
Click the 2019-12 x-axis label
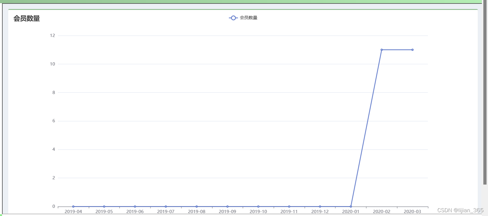tap(320, 212)
